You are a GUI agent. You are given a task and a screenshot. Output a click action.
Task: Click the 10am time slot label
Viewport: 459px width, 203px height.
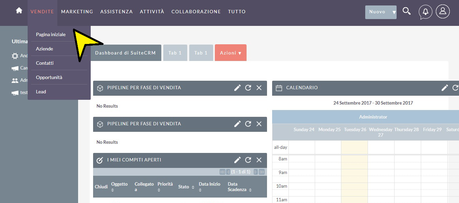282,186
